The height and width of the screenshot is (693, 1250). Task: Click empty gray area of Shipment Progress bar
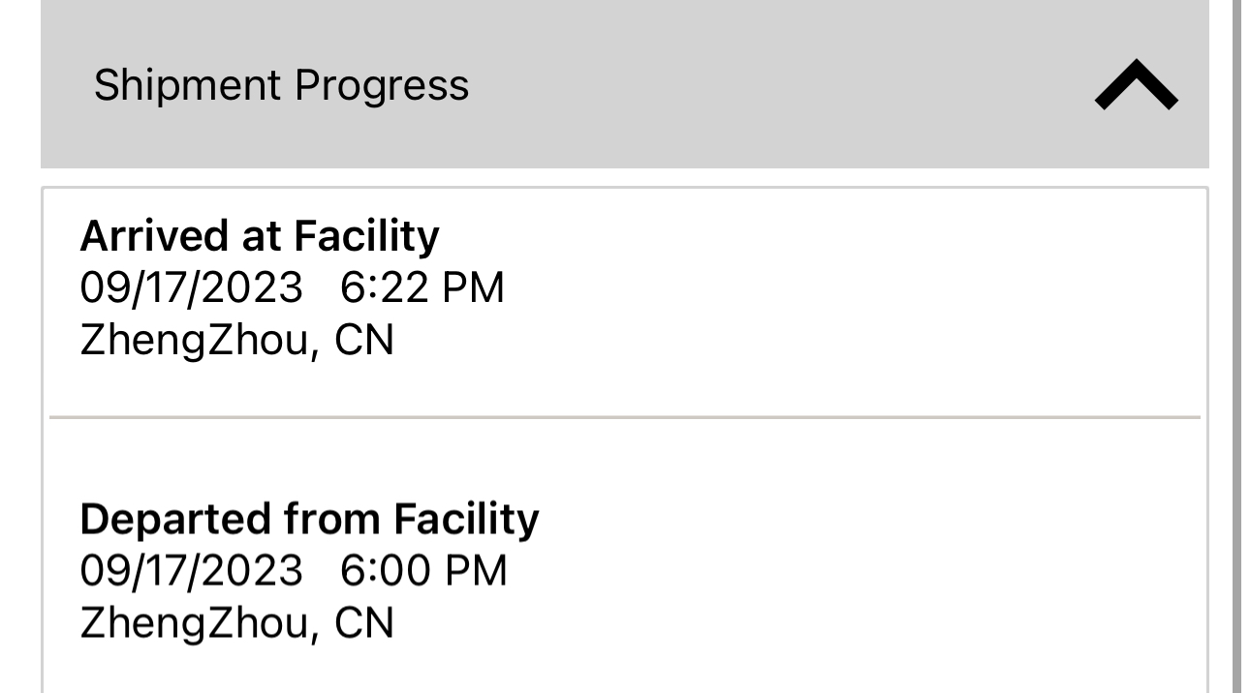775,85
